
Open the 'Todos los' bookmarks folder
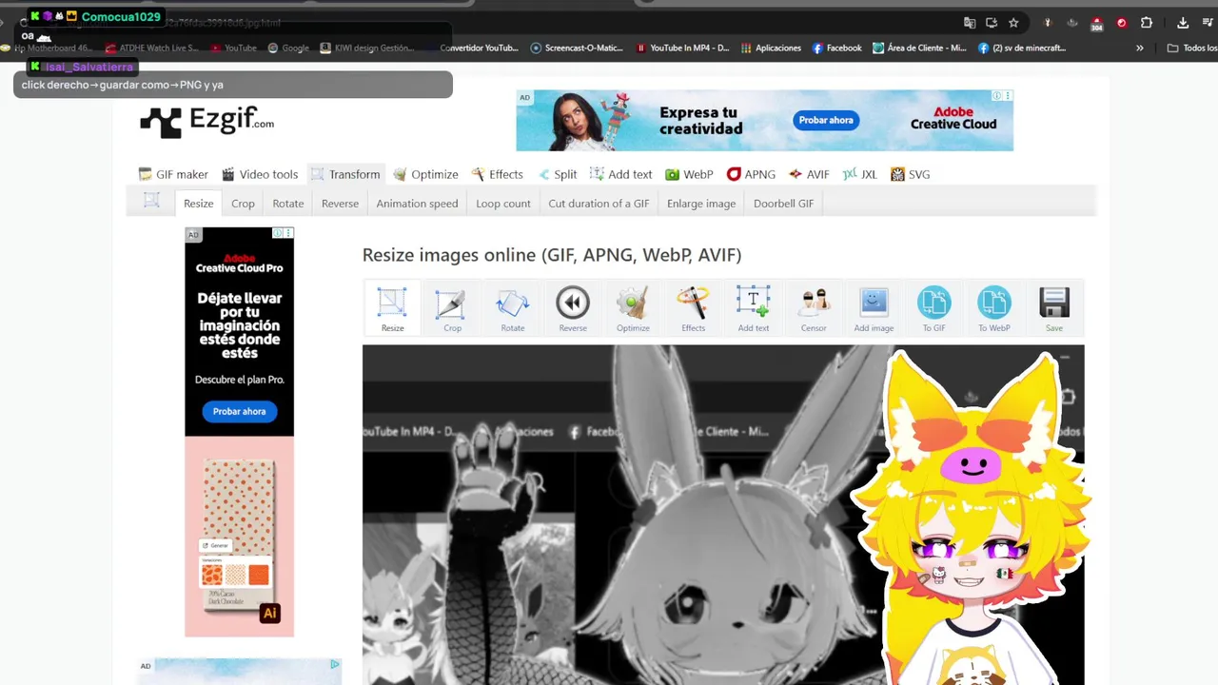pyautogui.click(x=1192, y=48)
